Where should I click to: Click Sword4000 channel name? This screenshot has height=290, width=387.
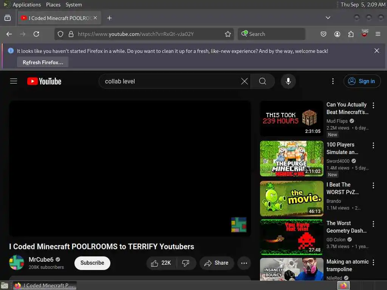338,161
